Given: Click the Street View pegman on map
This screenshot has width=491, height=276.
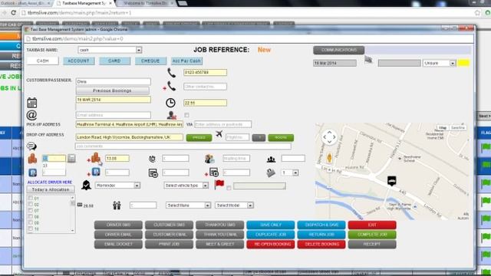Looking at the screenshot, I should pos(329,158).
